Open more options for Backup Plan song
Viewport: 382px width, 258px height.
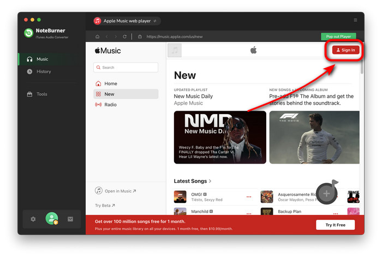(336, 213)
